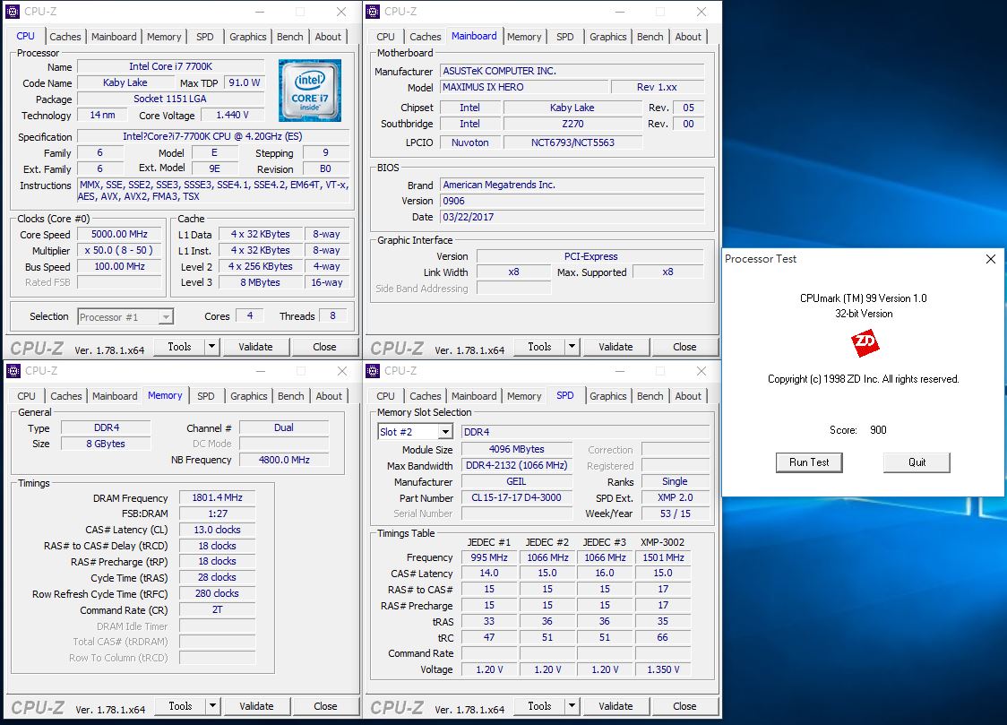Image resolution: width=1007 pixels, height=725 pixels.
Task: Click Command Rate '2T' value
Action: coord(217,610)
